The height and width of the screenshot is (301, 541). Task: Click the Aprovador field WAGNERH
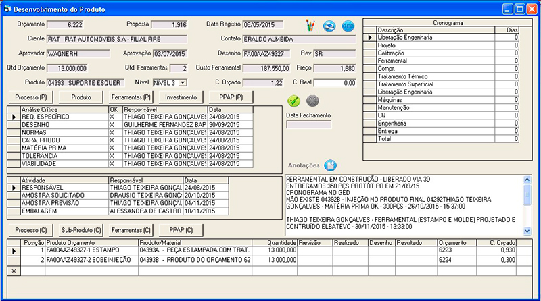78,54
